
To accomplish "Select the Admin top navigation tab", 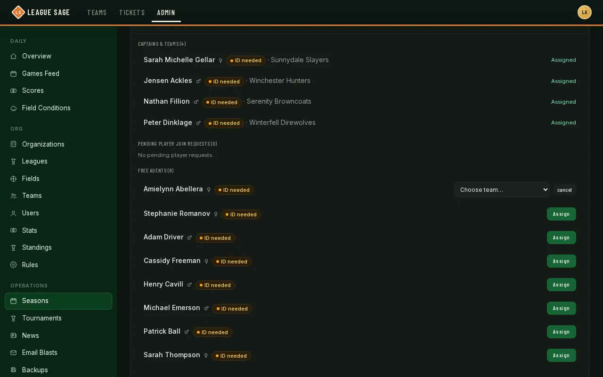I will pos(166,13).
